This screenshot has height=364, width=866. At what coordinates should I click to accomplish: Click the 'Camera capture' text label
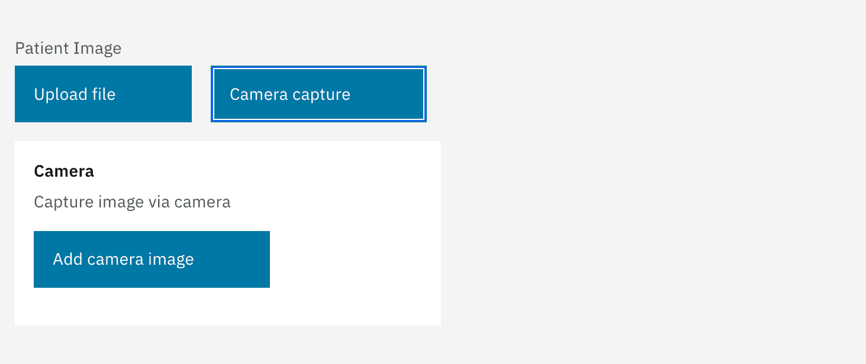click(x=290, y=95)
